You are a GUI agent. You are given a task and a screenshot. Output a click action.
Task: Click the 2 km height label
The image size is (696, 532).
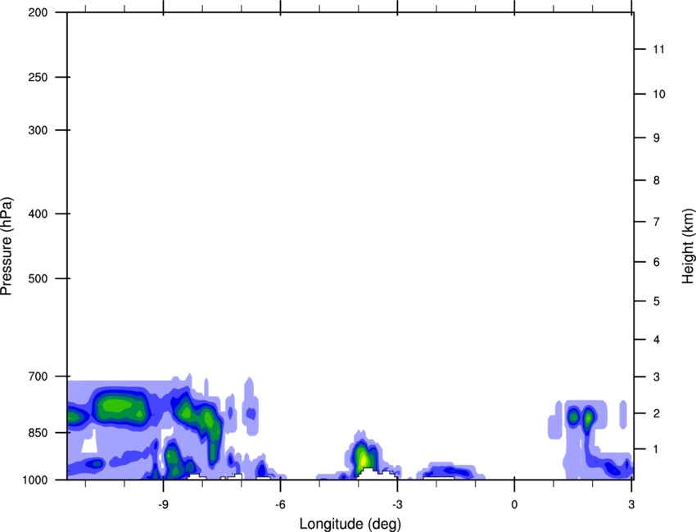click(656, 413)
